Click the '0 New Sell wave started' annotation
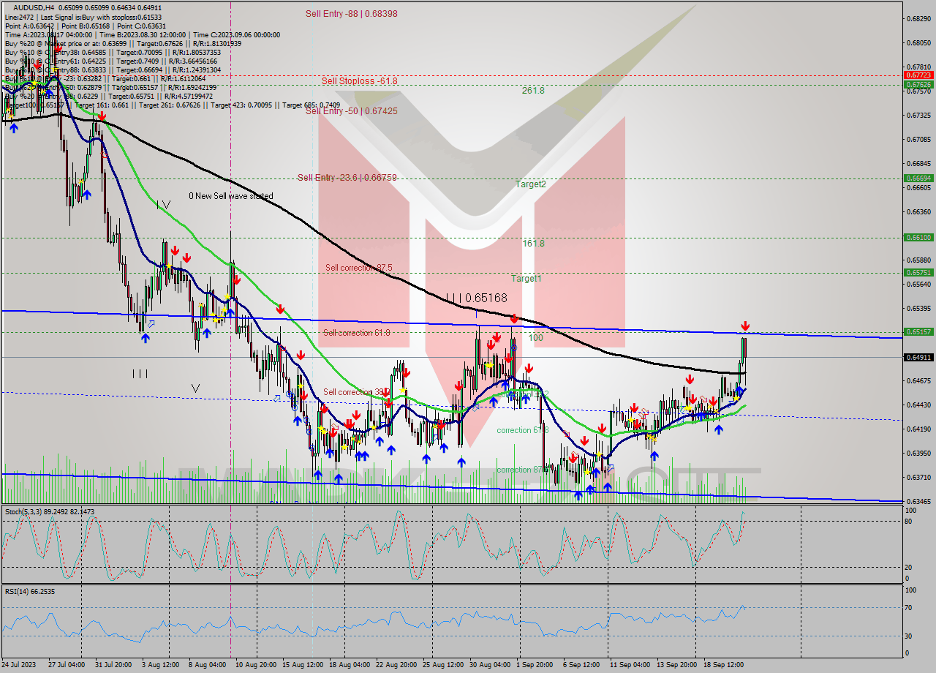This screenshot has width=936, height=673. click(230, 196)
